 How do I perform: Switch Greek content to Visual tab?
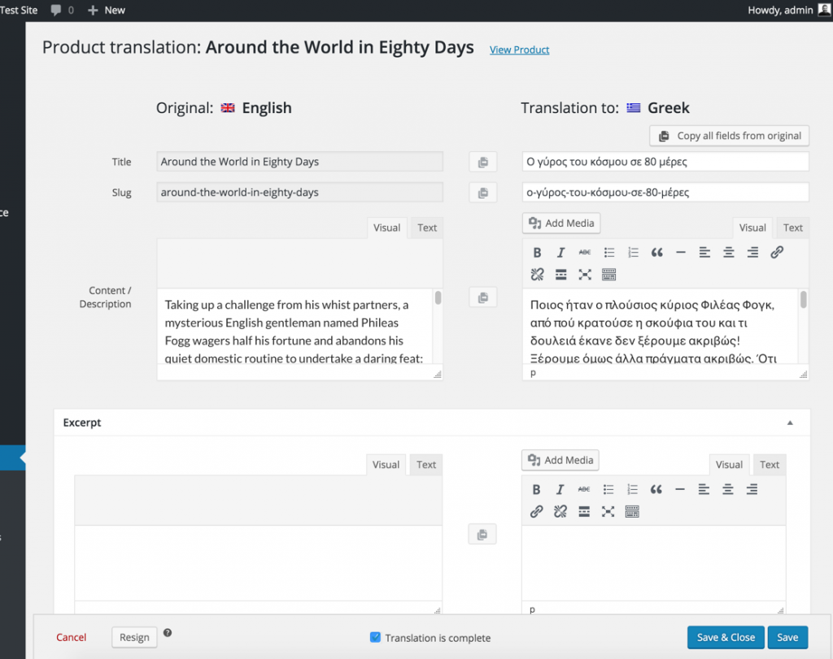[752, 228]
